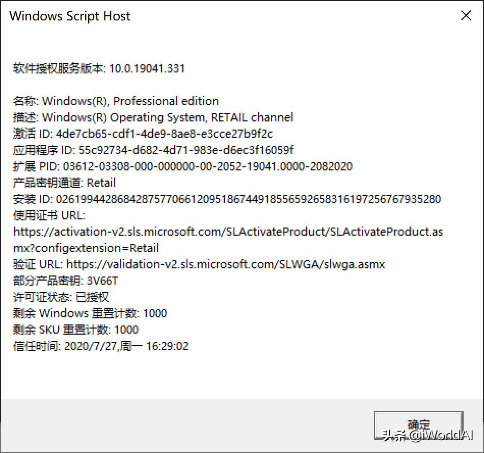484x453 pixels.
Task: Close the Windows Script Host dialog
Action: (x=466, y=15)
